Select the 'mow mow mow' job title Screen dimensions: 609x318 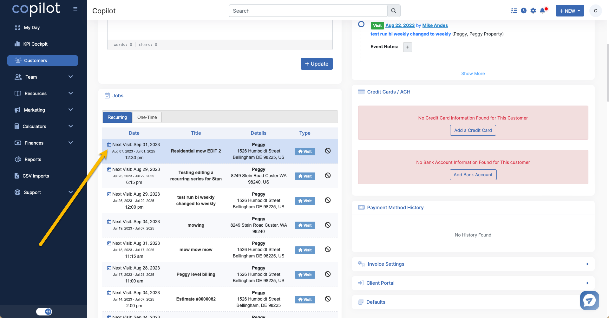(196, 250)
